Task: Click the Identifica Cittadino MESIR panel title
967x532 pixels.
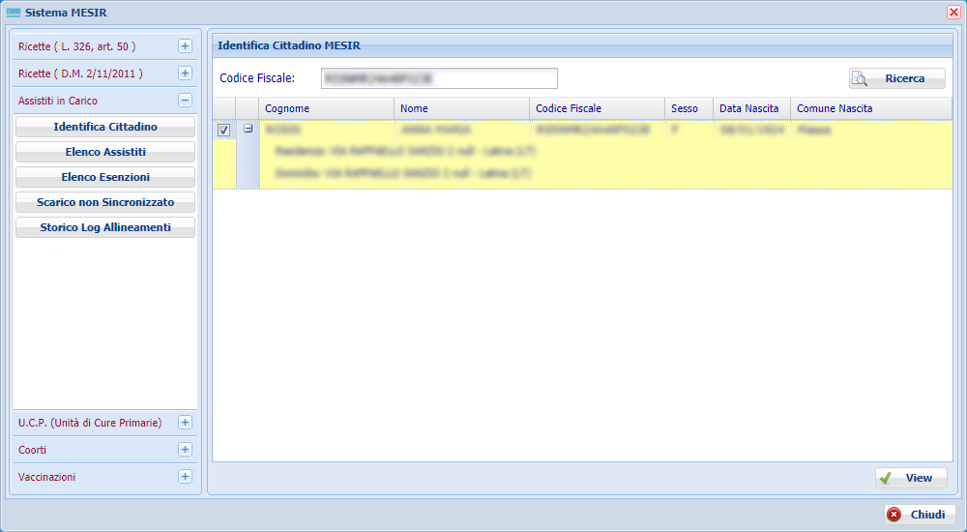Action: coord(288,45)
